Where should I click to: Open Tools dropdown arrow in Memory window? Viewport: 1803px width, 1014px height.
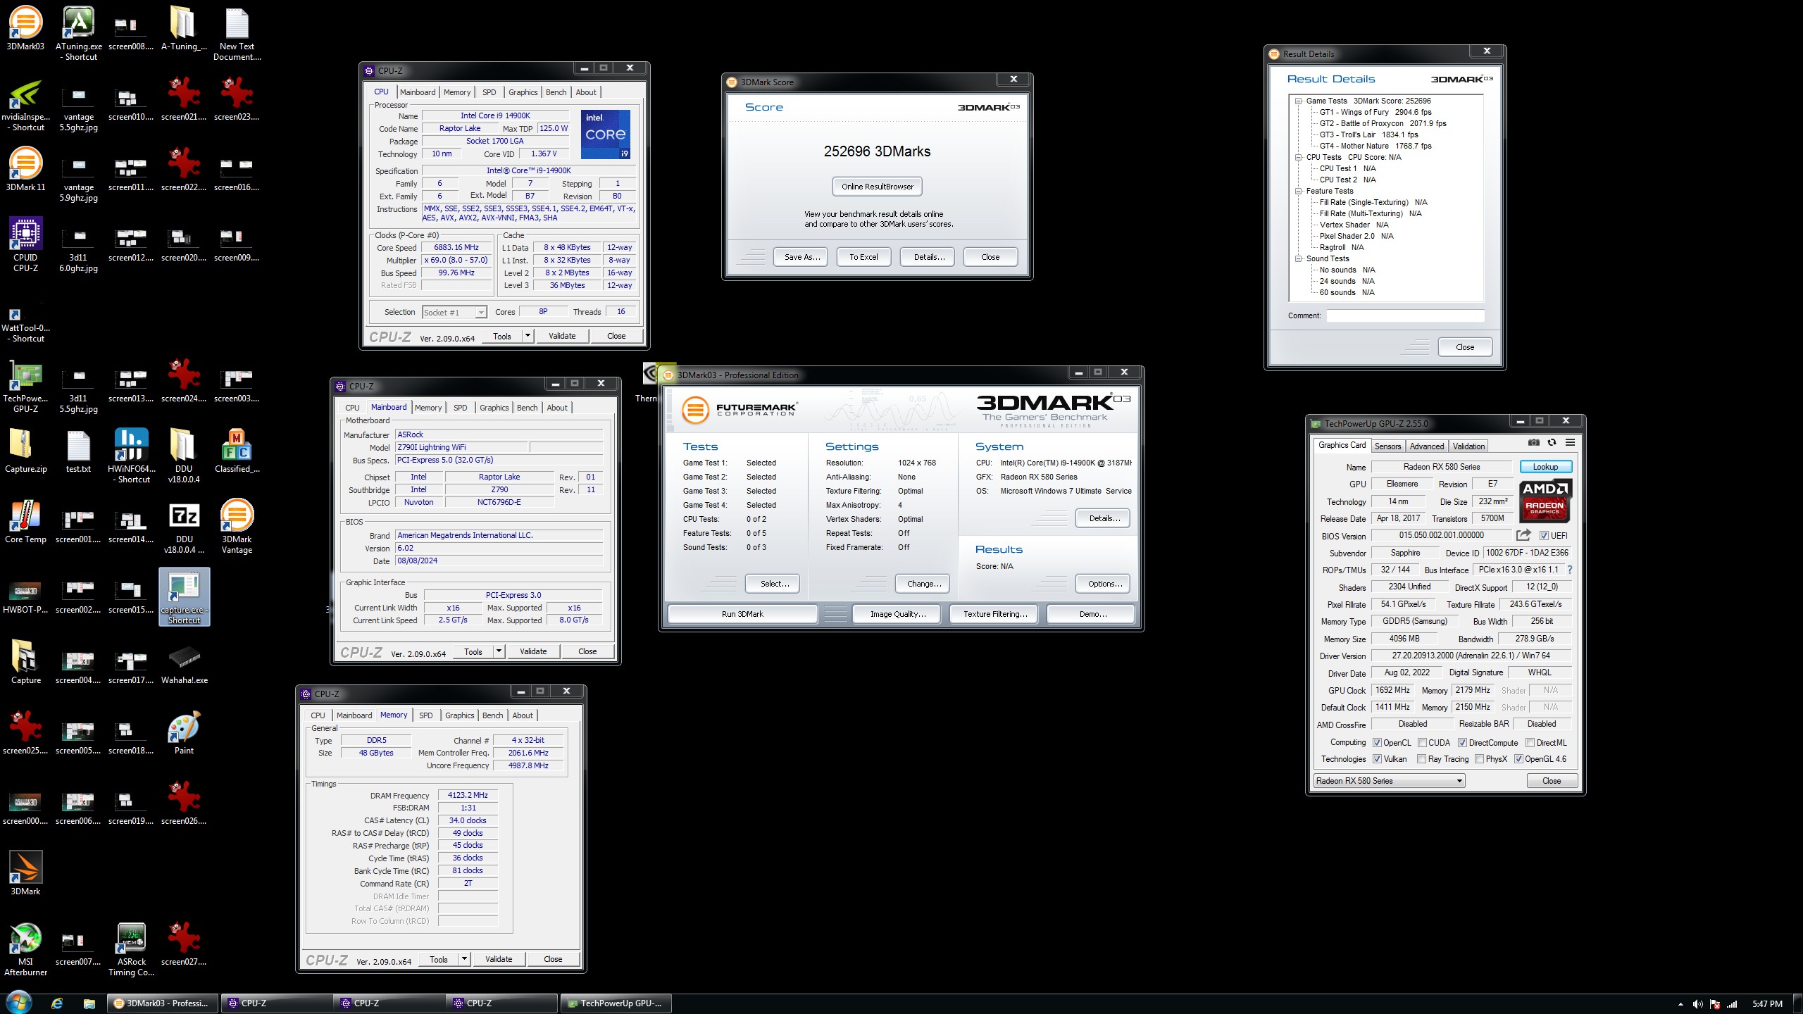pyautogui.click(x=464, y=959)
